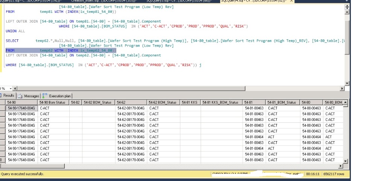Image resolution: width=384 pixels, height=181 pixels.
Task: Click editor vertical scrollbar up arrow
Action: tap(347, 12)
